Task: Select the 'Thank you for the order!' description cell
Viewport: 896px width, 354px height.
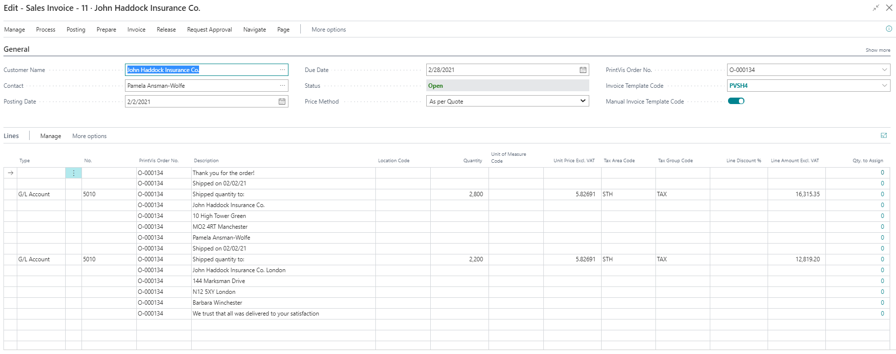Action: 284,173
